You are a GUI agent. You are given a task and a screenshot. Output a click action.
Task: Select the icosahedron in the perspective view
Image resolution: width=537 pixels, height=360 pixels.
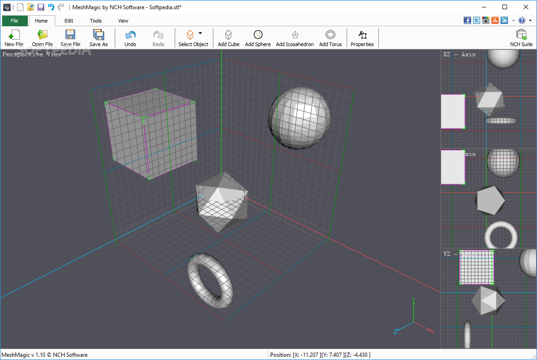click(x=222, y=202)
